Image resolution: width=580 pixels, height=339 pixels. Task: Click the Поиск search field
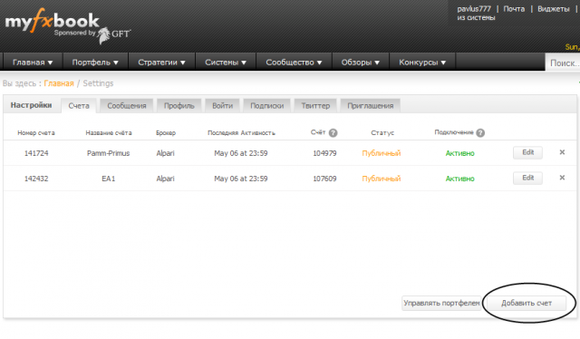point(563,63)
